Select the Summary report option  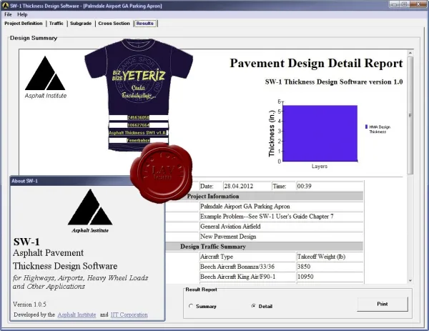coord(191,306)
